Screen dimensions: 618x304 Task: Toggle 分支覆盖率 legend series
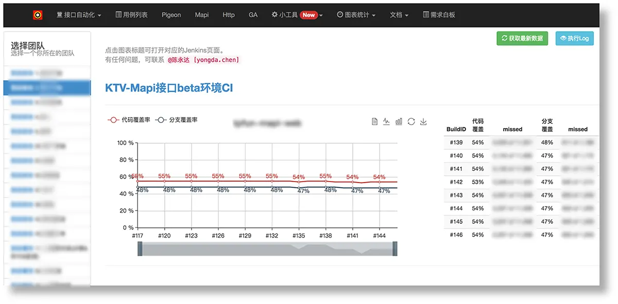coord(176,120)
